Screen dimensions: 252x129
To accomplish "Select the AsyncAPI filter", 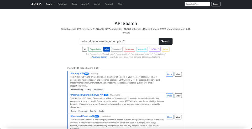I will tap(142, 49).
